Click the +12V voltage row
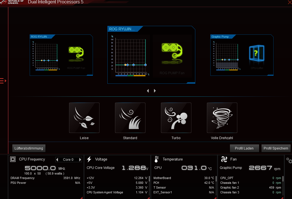The image size is (292, 199). click(x=117, y=178)
